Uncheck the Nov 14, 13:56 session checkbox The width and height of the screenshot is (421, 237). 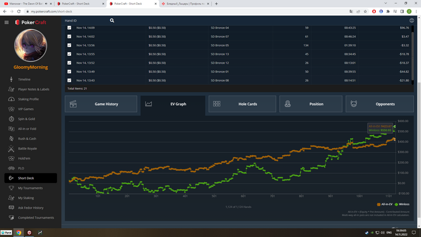click(69, 45)
